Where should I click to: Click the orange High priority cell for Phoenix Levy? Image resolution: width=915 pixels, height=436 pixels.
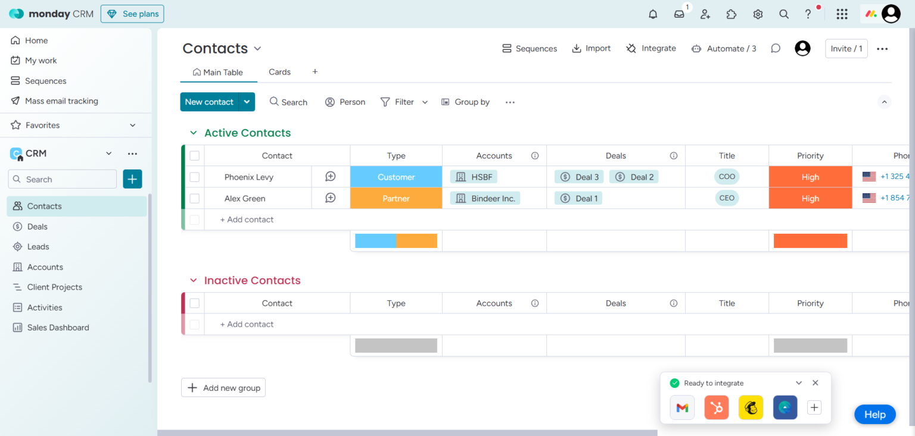point(810,176)
